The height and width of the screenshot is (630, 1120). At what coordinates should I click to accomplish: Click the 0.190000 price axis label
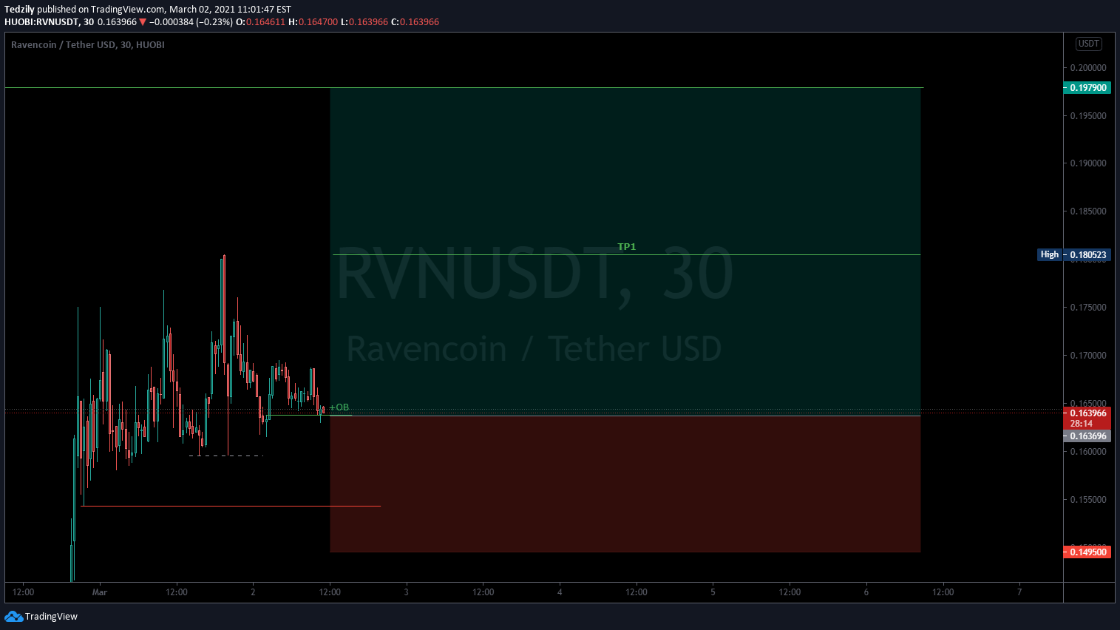coord(1088,163)
